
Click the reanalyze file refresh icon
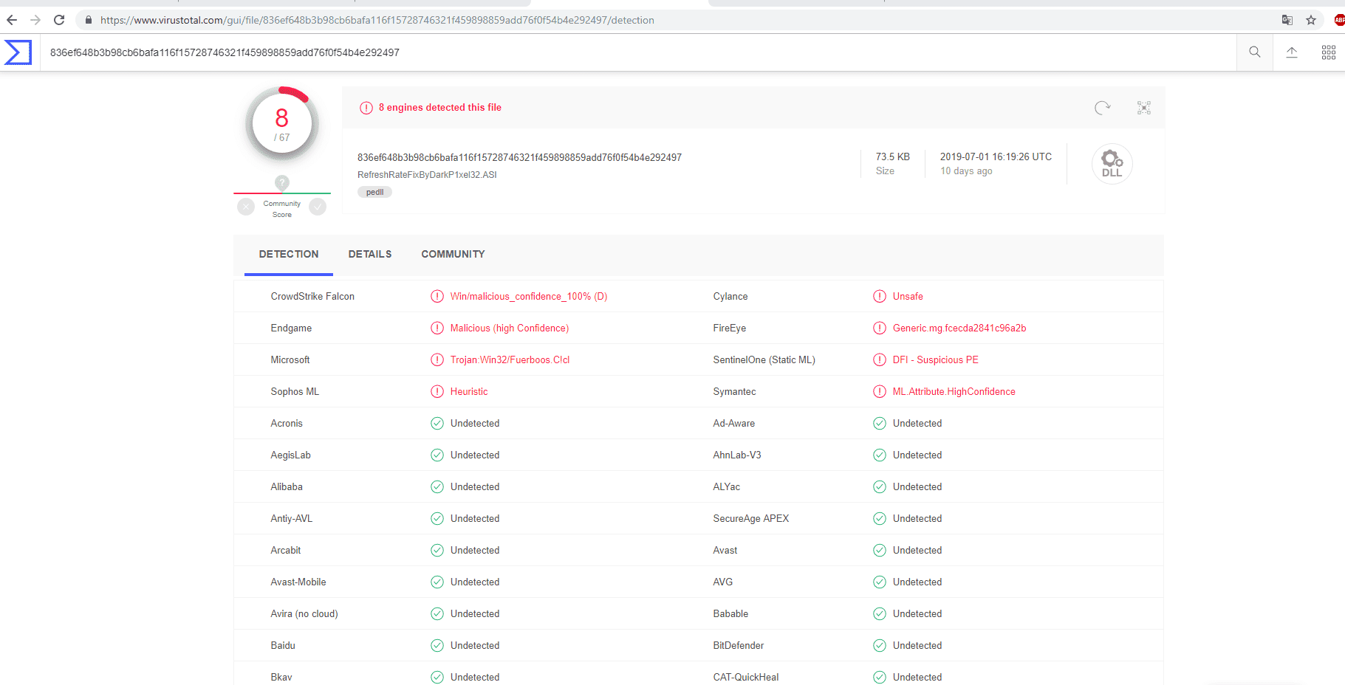click(1102, 108)
